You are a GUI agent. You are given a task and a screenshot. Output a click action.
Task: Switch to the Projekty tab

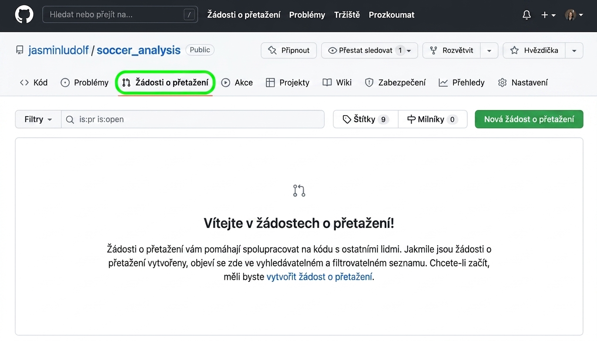(288, 83)
